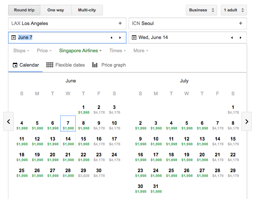Click the return date field Wed, June 14
Image resolution: width=255 pixels, height=199 pixels.
tap(179, 38)
